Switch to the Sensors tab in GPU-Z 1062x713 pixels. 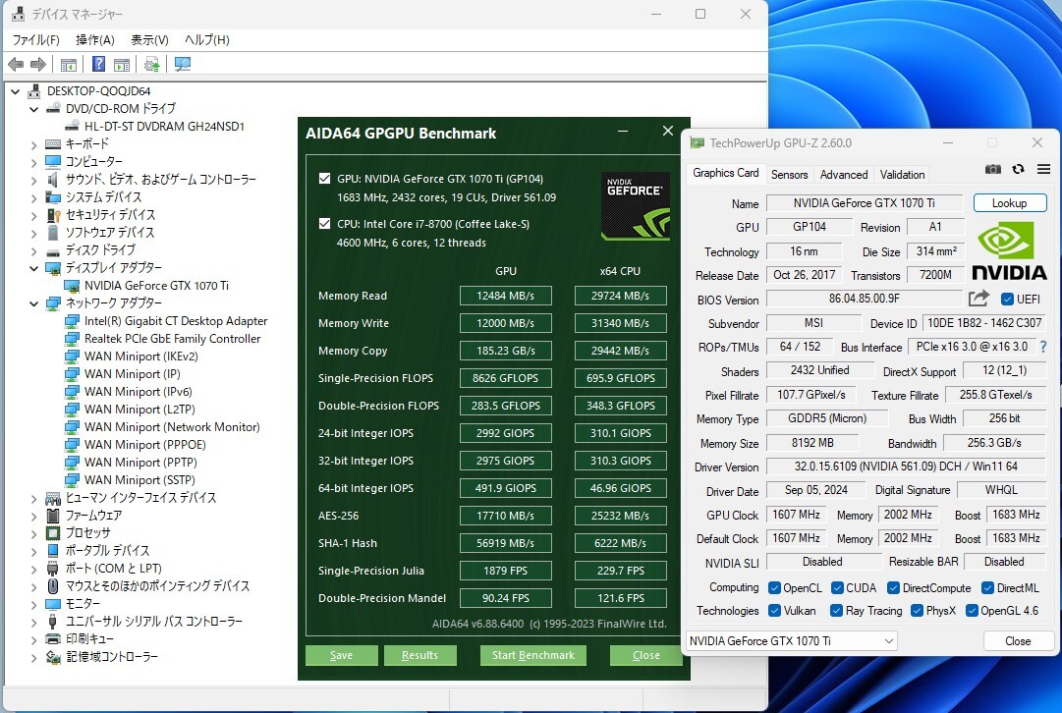(x=790, y=175)
